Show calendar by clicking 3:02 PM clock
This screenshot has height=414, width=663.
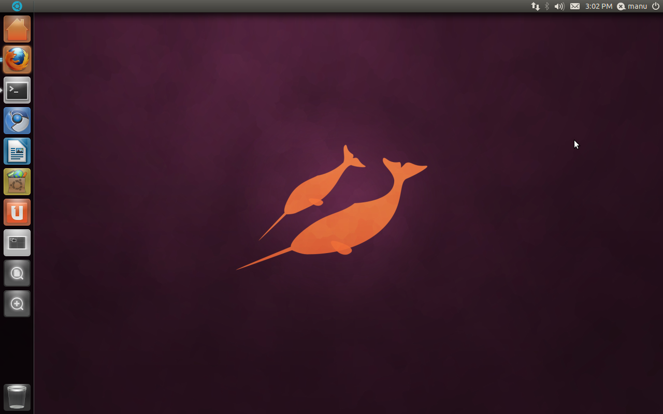click(599, 6)
